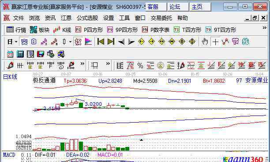Jump to last bar icon
The image size is (270, 162).
111,42
